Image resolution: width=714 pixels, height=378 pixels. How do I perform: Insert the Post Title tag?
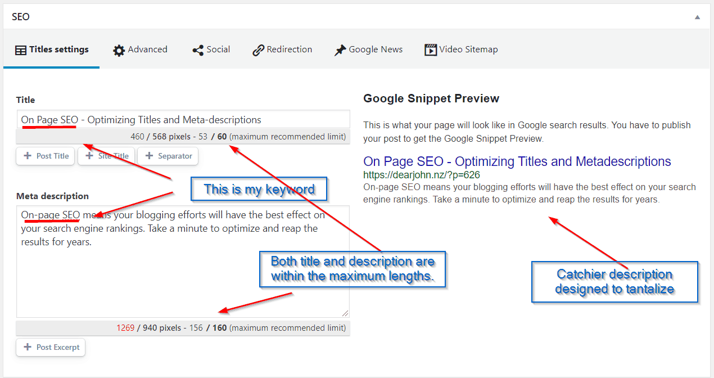pyautogui.click(x=46, y=156)
